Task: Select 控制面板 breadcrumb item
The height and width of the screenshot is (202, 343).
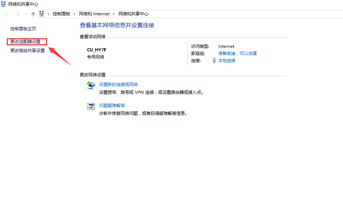Action: pyautogui.click(x=61, y=14)
